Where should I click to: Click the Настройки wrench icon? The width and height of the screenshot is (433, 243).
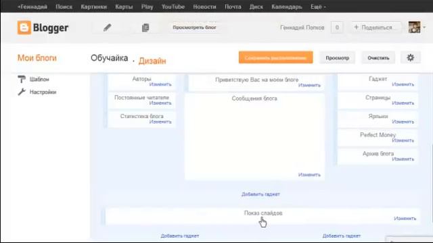pos(22,92)
